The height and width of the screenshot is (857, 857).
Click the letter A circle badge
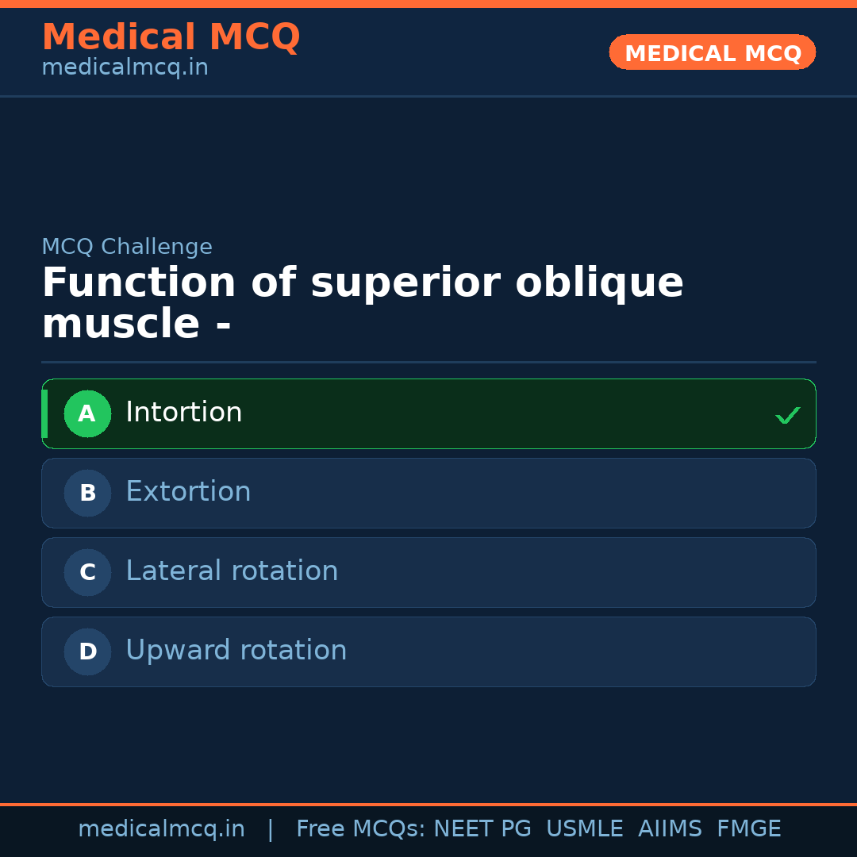[x=87, y=413]
